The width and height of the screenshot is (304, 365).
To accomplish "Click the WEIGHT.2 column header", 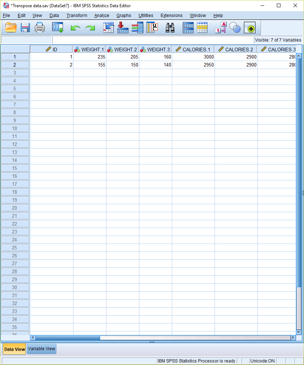I will pyautogui.click(x=122, y=50).
